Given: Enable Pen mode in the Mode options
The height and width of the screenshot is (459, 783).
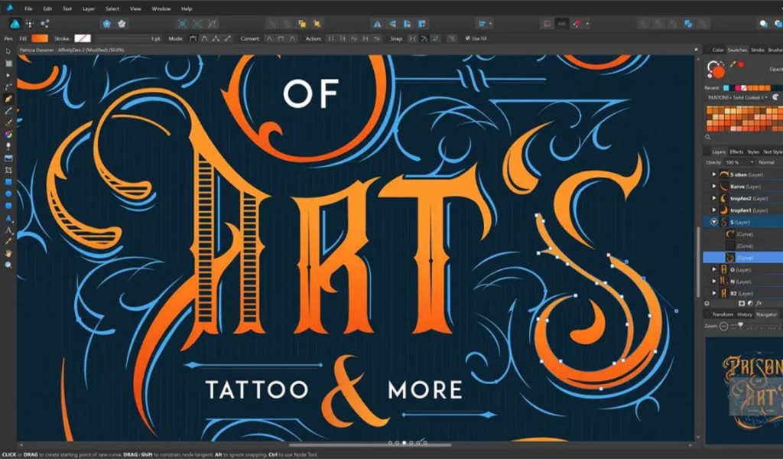Looking at the screenshot, I should coord(193,38).
